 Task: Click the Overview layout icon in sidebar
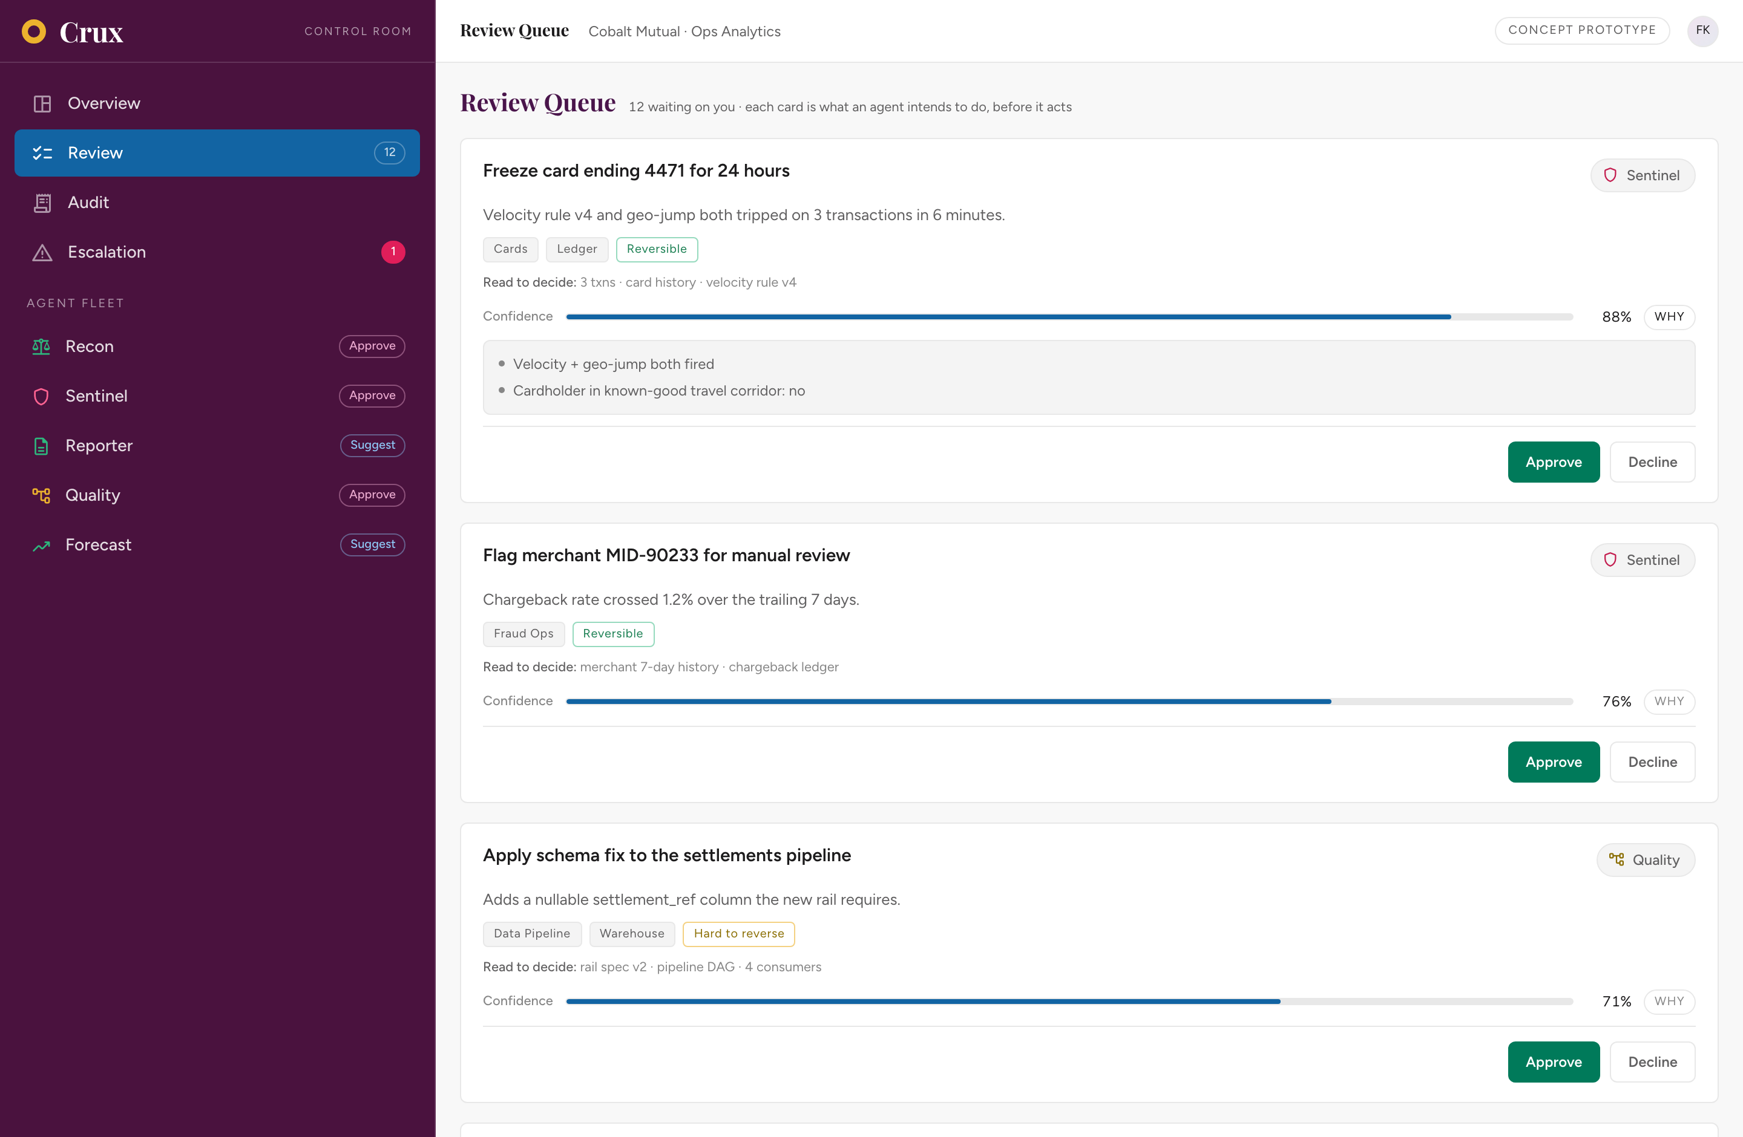point(42,104)
